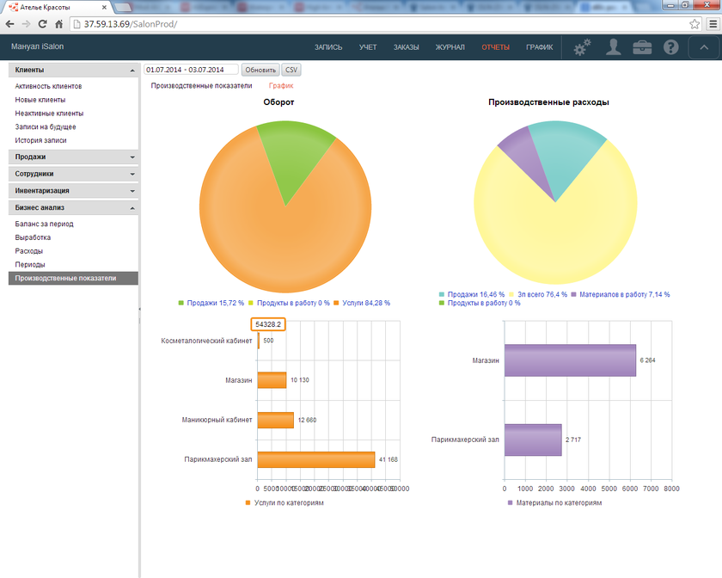Go to the browser home page icon
Viewport: 722px width, 578px height.
pyautogui.click(x=61, y=23)
